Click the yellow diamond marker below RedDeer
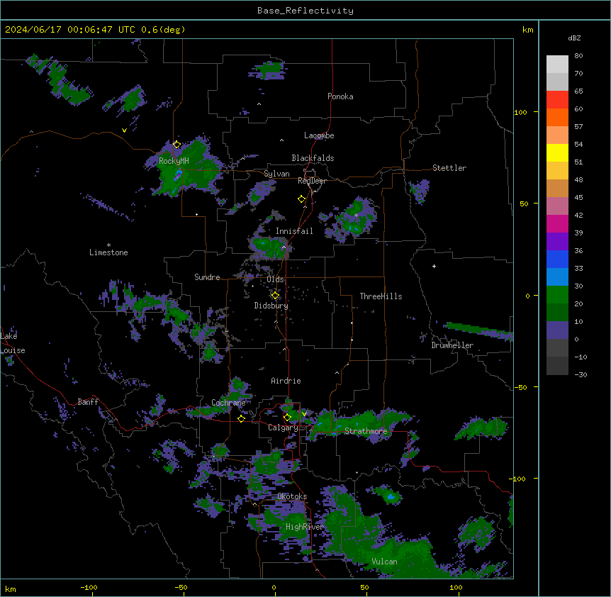Viewport: 611px width, 597px height. tap(302, 199)
